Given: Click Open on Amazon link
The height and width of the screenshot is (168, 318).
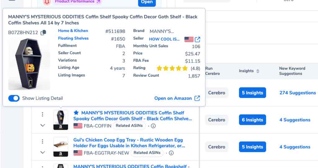Looking at the screenshot, I should tap(173, 98).
